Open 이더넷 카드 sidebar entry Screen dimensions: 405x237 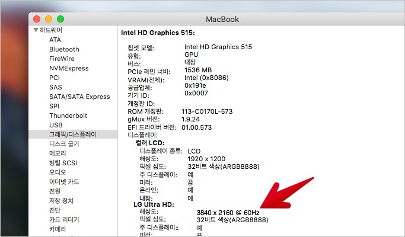click(64, 182)
